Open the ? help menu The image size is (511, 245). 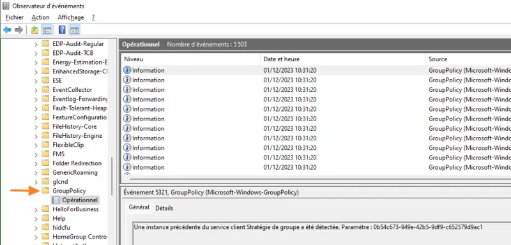point(93,18)
